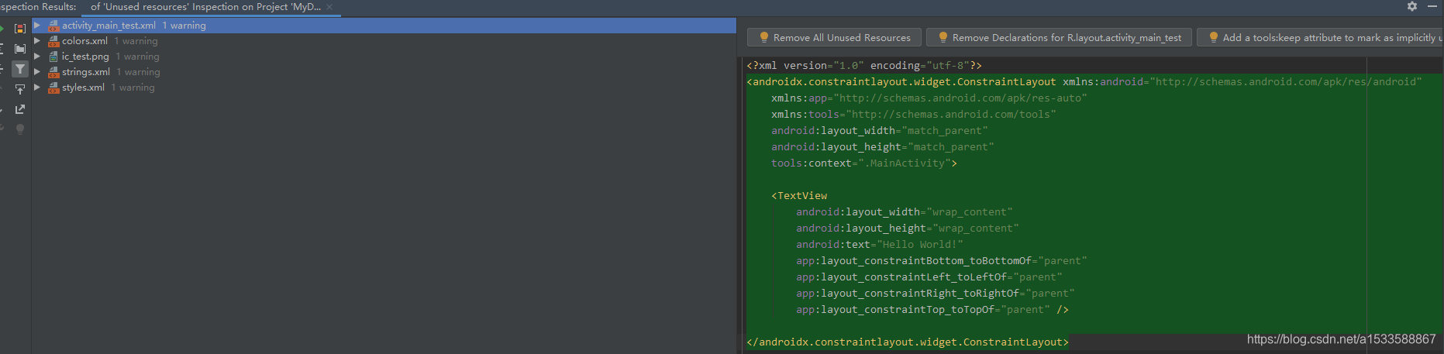The width and height of the screenshot is (1444, 354).
Task: Click the tools:context ".MainActivity" line
Action: coord(863,163)
